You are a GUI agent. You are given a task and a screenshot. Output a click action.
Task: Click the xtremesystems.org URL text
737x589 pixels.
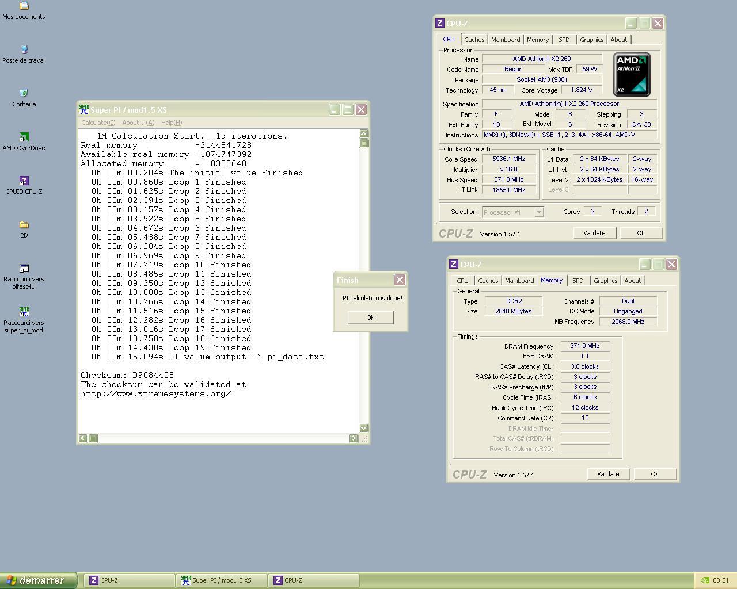(156, 393)
